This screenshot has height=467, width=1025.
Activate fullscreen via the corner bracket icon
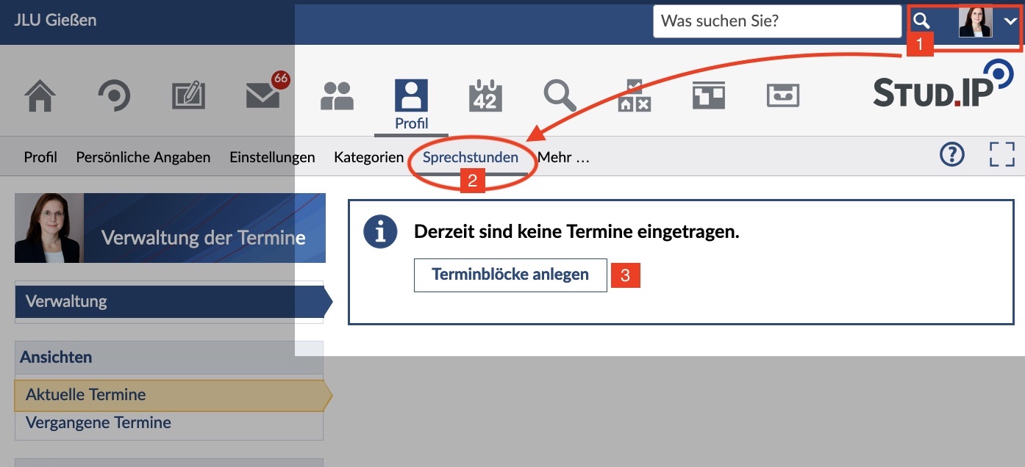(x=1001, y=154)
